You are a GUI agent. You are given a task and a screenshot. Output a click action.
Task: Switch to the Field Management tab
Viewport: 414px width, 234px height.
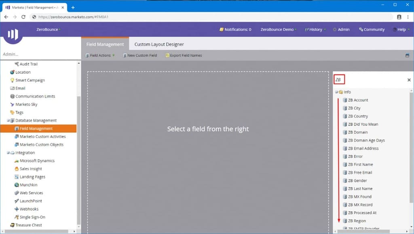(x=105, y=44)
